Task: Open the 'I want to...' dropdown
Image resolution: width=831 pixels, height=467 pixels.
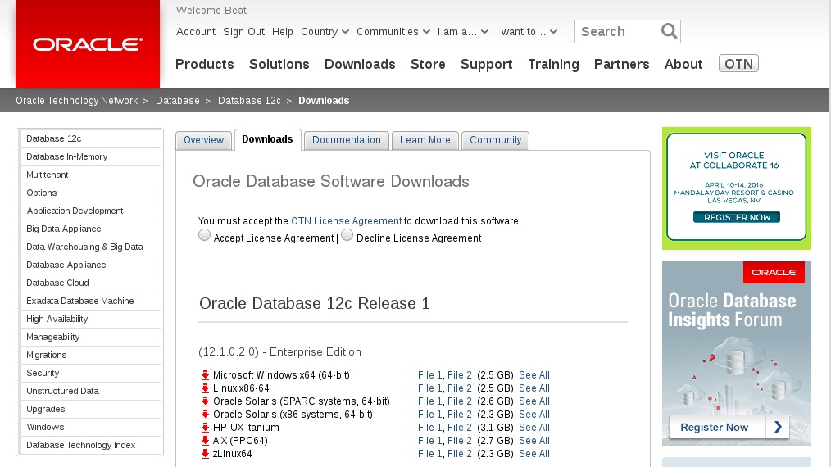Action: 526,32
